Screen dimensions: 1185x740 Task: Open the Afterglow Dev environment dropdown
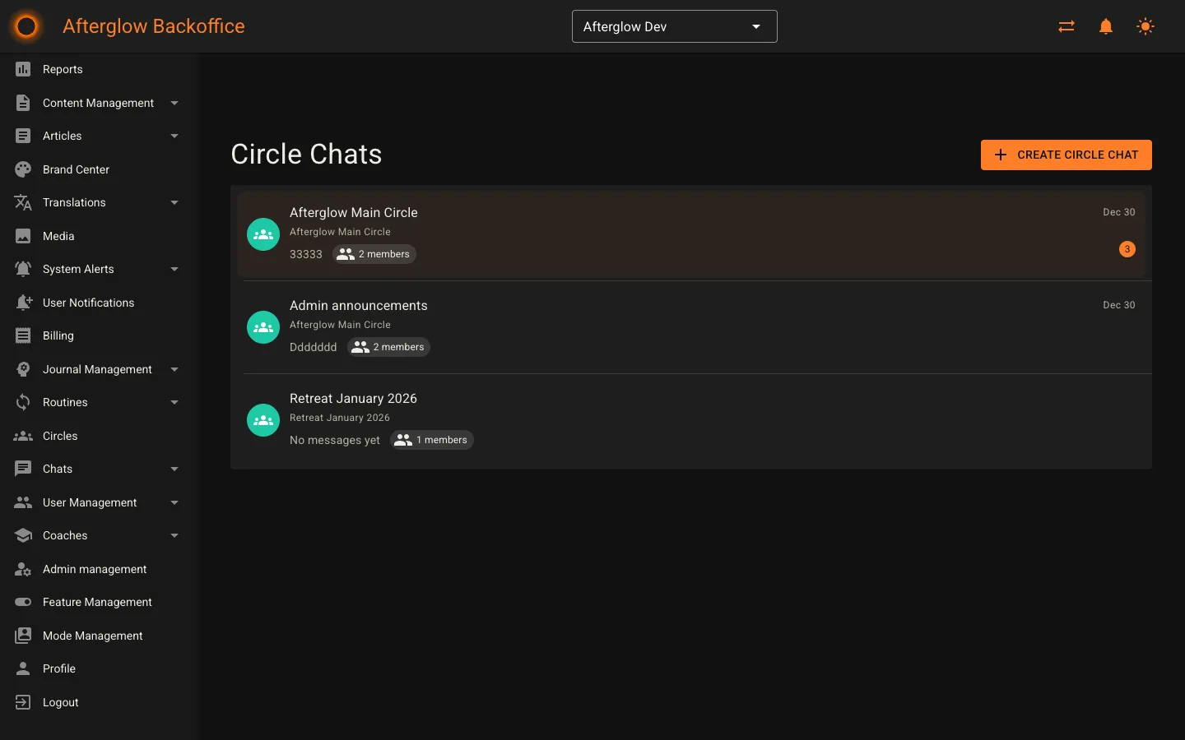674,25
